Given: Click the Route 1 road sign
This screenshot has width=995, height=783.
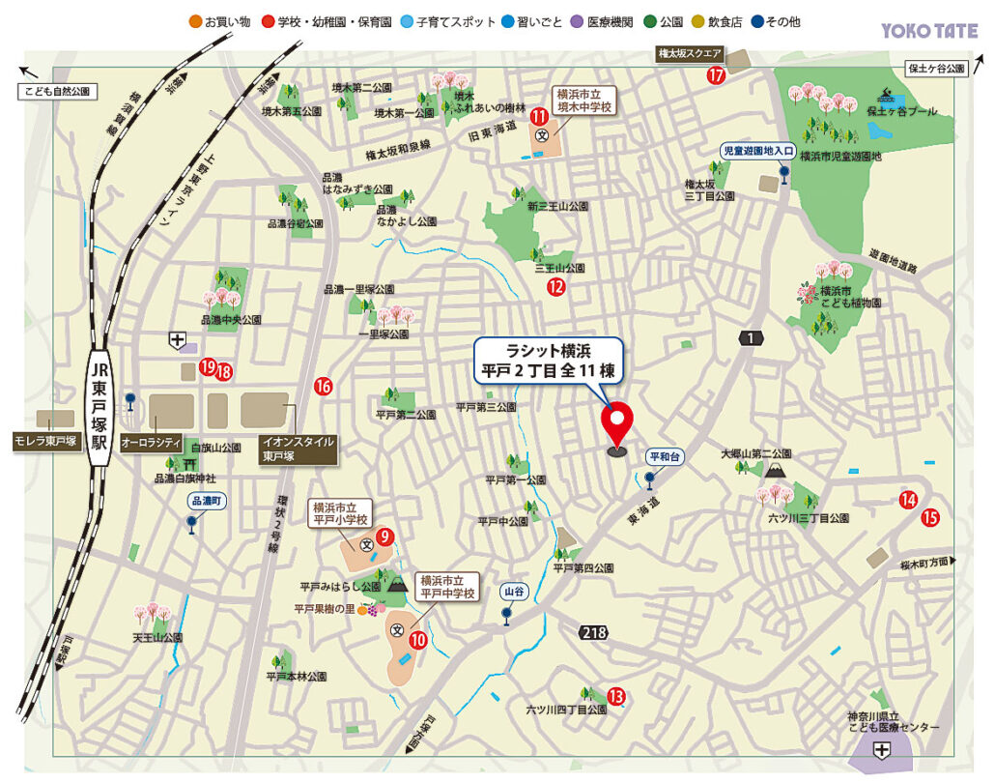Looking at the screenshot, I should pyautogui.click(x=748, y=337).
